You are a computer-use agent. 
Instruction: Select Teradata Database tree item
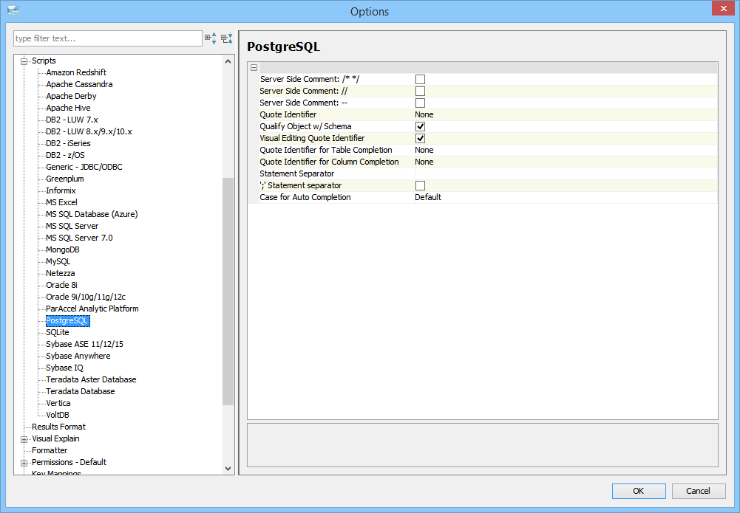(x=81, y=391)
